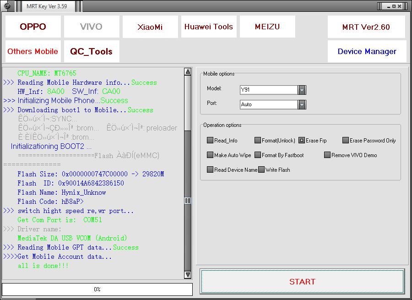Open the VIVO tab
Screen dimensions: 412x300
click(92, 27)
